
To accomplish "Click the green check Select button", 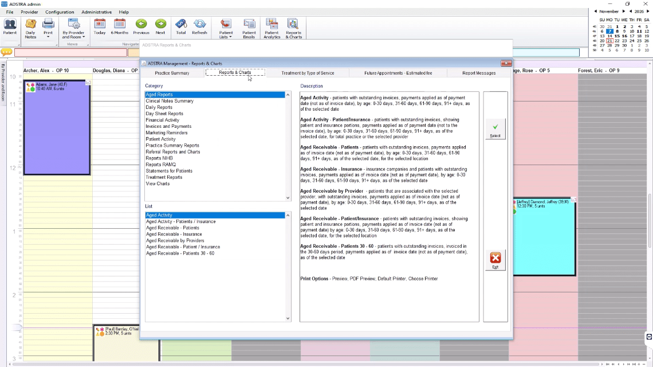I will [495, 130].
